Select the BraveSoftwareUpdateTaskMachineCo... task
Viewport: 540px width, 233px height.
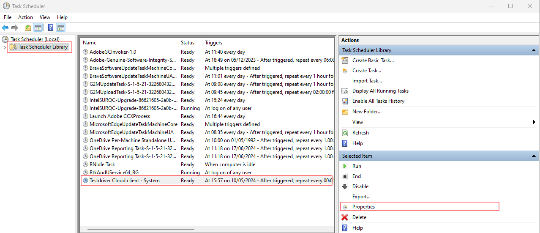pyautogui.click(x=133, y=68)
